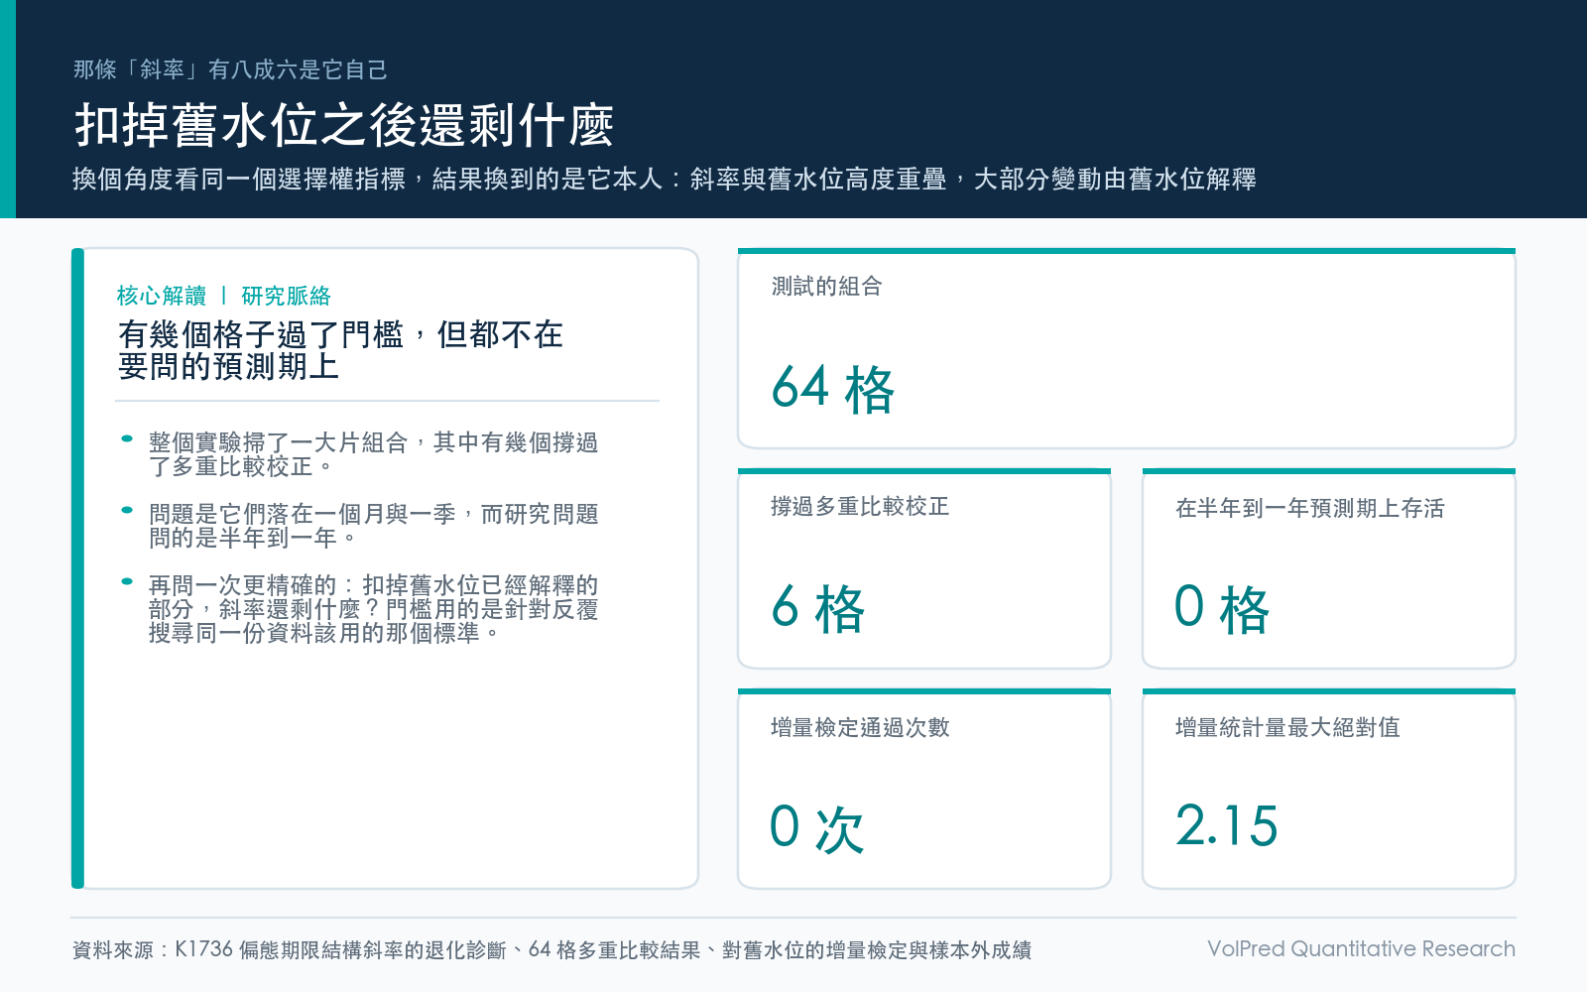Click the 核心解讀 label
The image size is (1587, 992).
click(x=162, y=296)
